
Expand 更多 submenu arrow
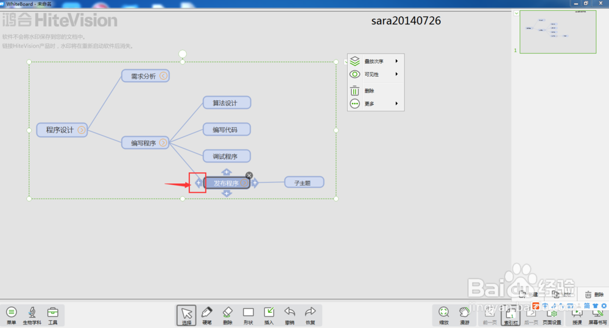tap(396, 103)
